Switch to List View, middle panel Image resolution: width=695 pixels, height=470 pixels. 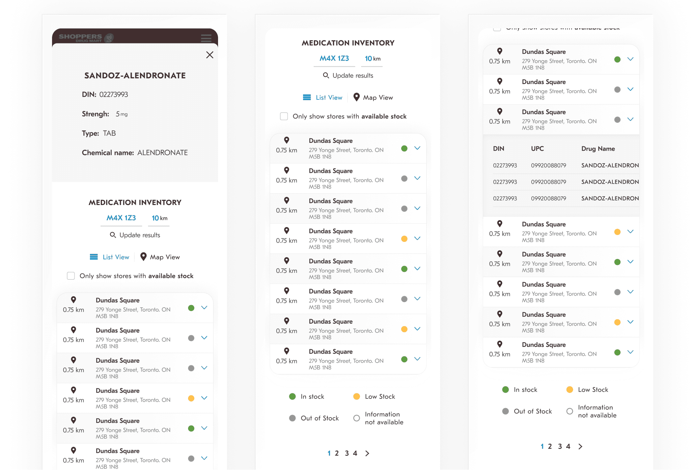click(323, 97)
